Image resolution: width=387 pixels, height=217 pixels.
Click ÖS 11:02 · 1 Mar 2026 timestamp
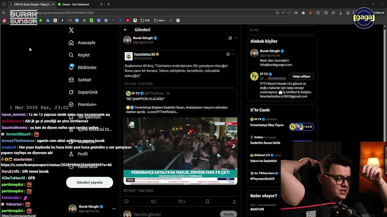tap(138, 191)
